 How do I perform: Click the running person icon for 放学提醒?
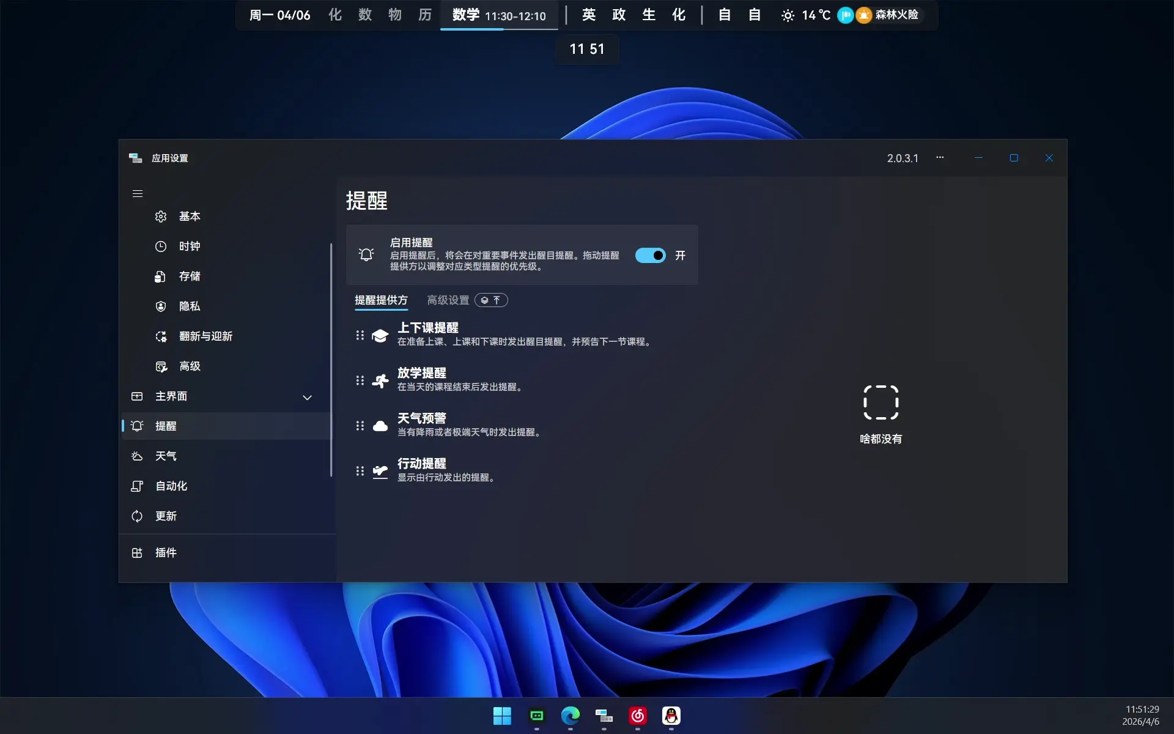point(380,380)
